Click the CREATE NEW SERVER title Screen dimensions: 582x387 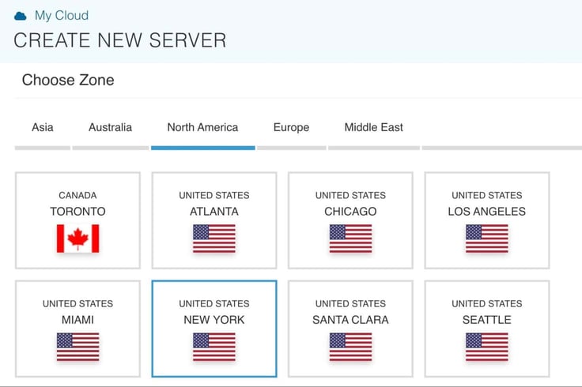click(120, 40)
